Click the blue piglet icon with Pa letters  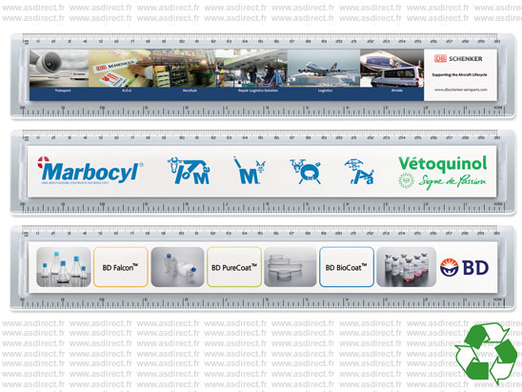(359, 172)
